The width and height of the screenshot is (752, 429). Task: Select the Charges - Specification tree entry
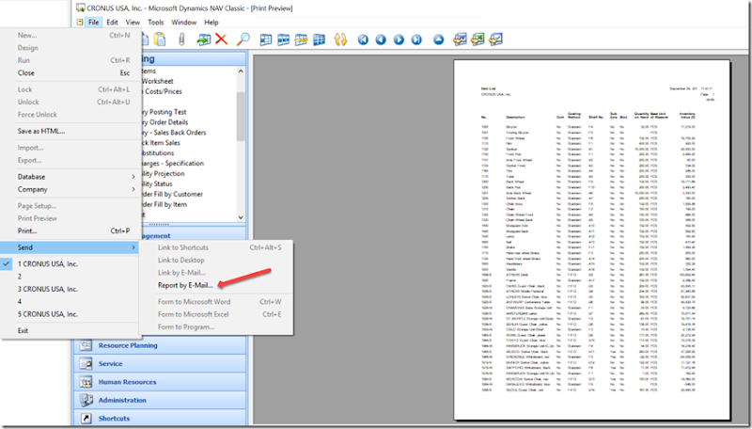point(173,163)
